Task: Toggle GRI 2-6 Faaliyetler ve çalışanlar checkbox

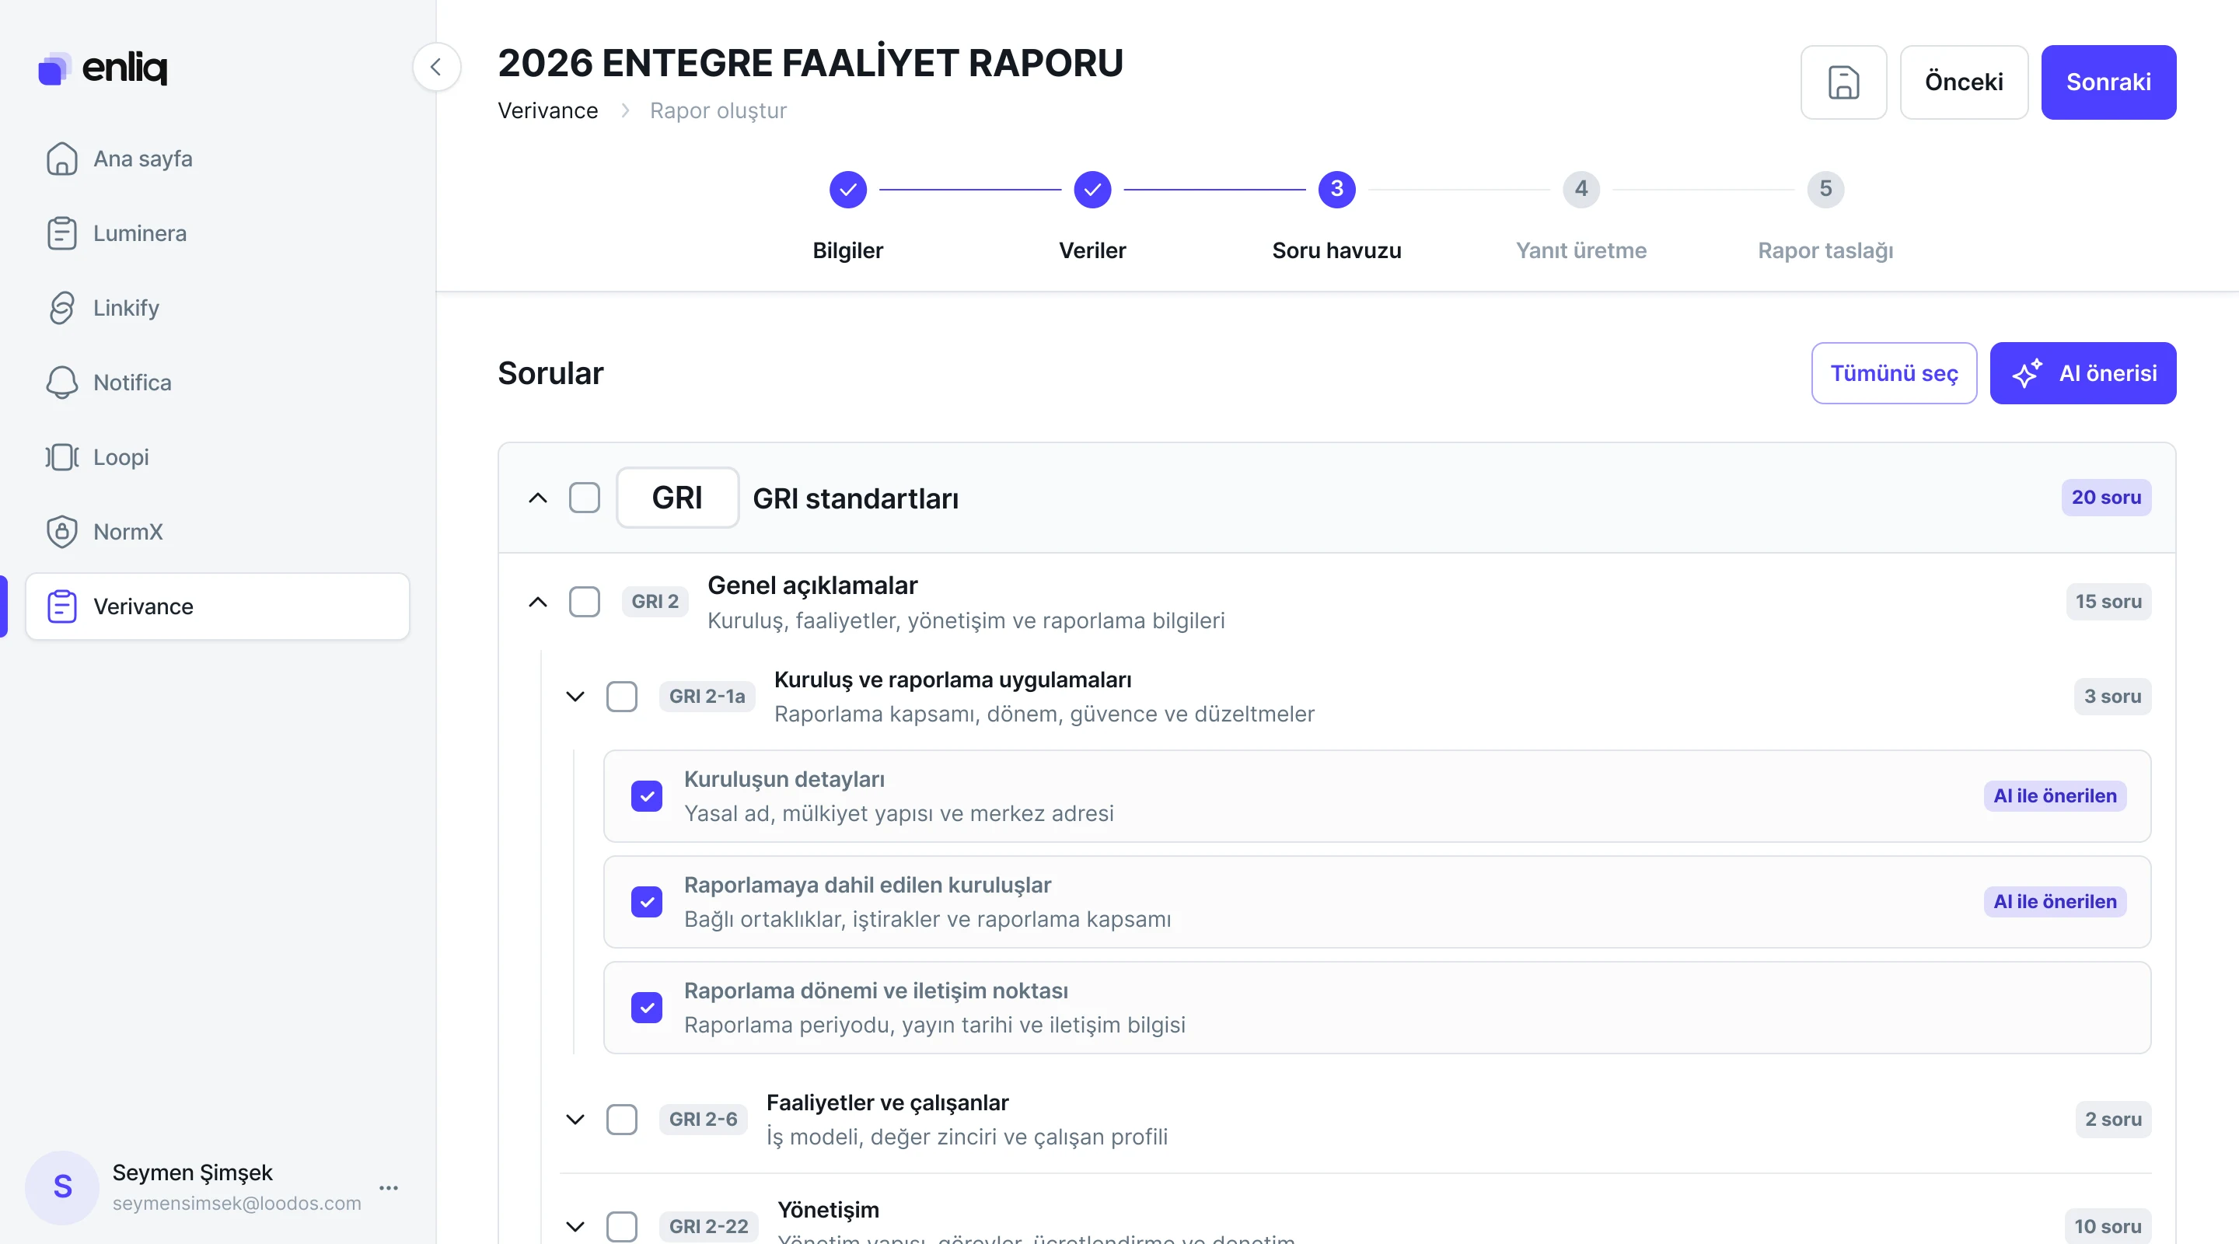Action: [621, 1120]
